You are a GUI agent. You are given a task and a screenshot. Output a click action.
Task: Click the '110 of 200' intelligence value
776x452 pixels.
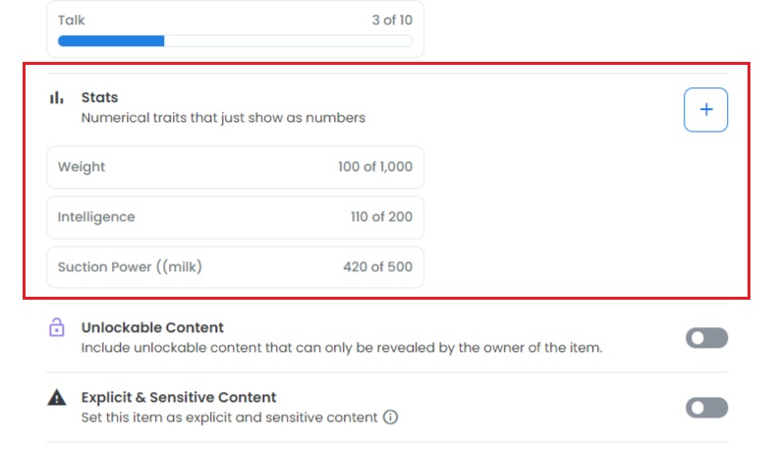click(x=381, y=217)
